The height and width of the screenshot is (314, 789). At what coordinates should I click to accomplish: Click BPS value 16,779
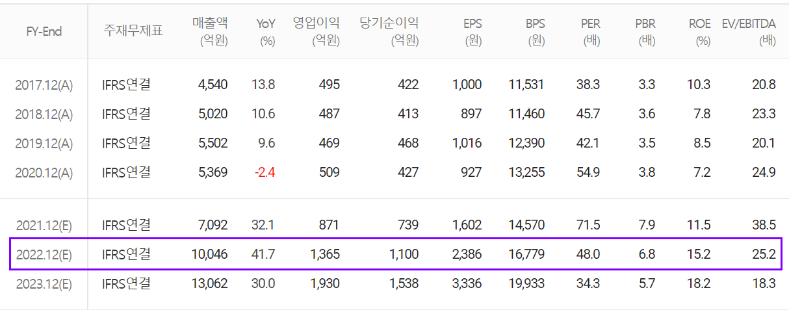click(527, 255)
